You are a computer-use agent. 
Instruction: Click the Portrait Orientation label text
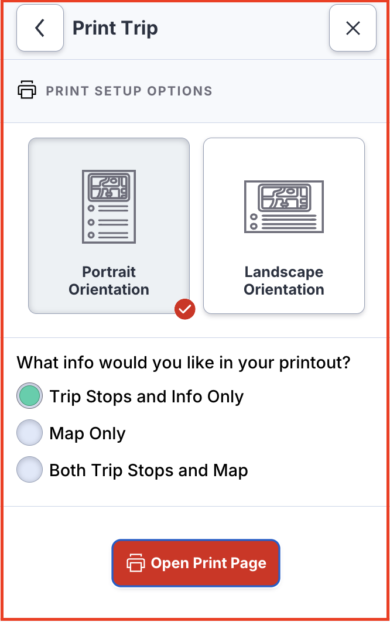[109, 281]
